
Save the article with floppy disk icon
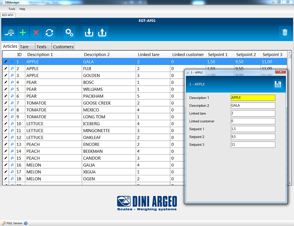pos(277,84)
